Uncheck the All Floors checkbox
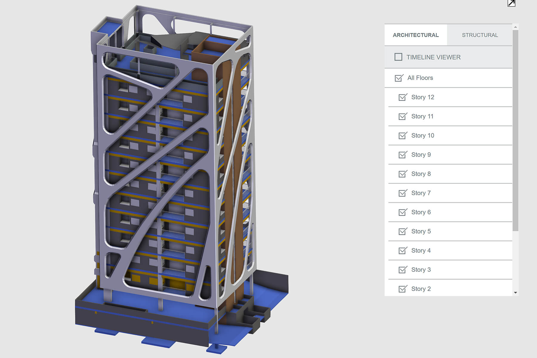This screenshot has height=358, width=537. point(399,78)
